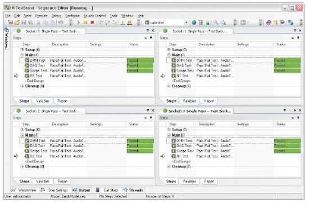Click the Step Over debug icon
The width and height of the screenshot is (309, 204).
click(108, 22)
